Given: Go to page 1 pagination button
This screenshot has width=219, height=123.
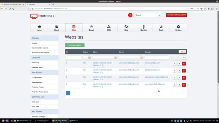Looking at the screenshot, I should [x=68, y=93].
